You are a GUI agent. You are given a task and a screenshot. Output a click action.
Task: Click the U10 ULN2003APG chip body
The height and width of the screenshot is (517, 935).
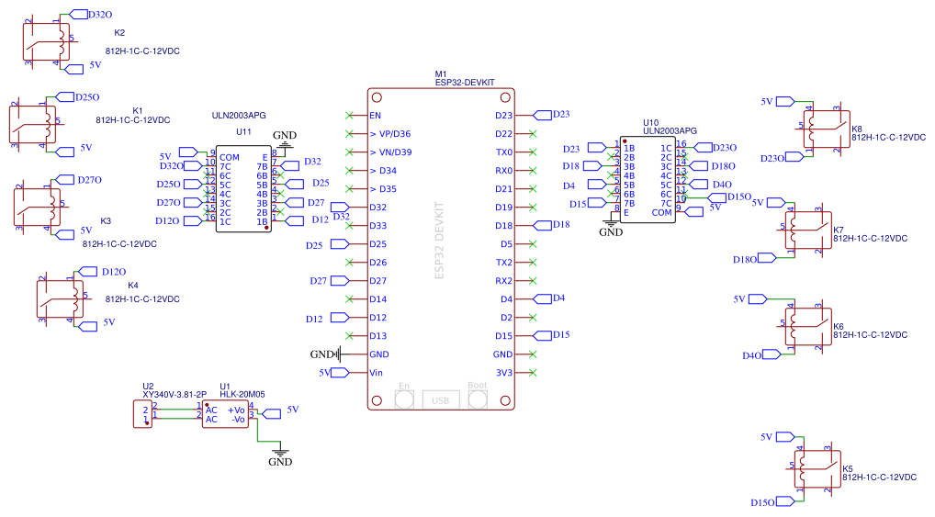pyautogui.click(x=648, y=179)
